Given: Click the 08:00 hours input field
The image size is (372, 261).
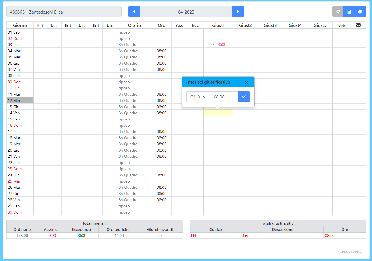Looking at the screenshot, I should pos(224,97).
